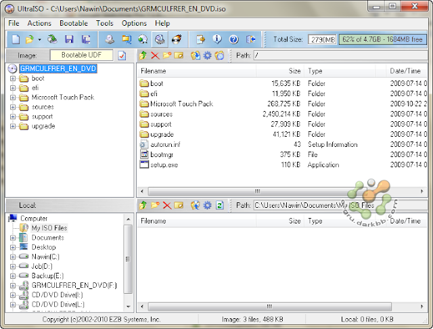Click the Image Info 'i' icon

coord(217,39)
